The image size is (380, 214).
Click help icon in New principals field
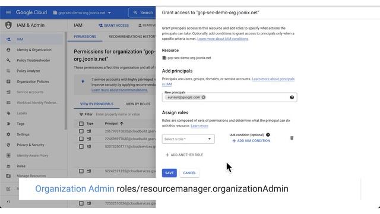pyautogui.click(x=292, y=97)
